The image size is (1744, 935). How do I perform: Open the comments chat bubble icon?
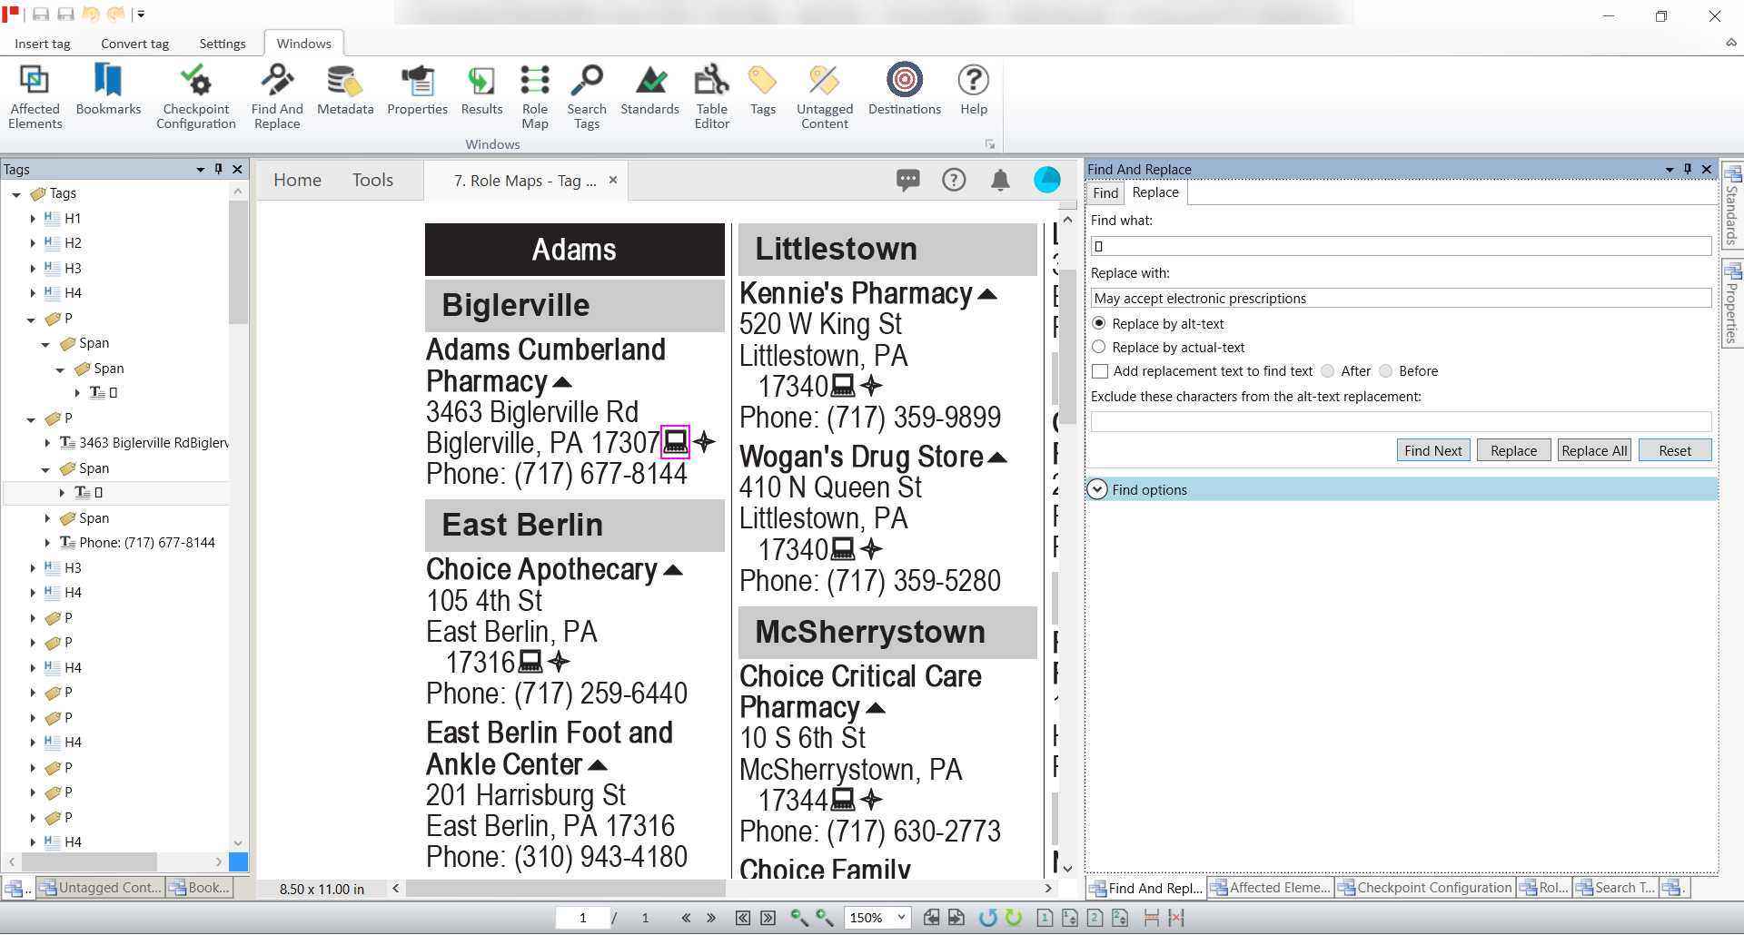click(907, 180)
